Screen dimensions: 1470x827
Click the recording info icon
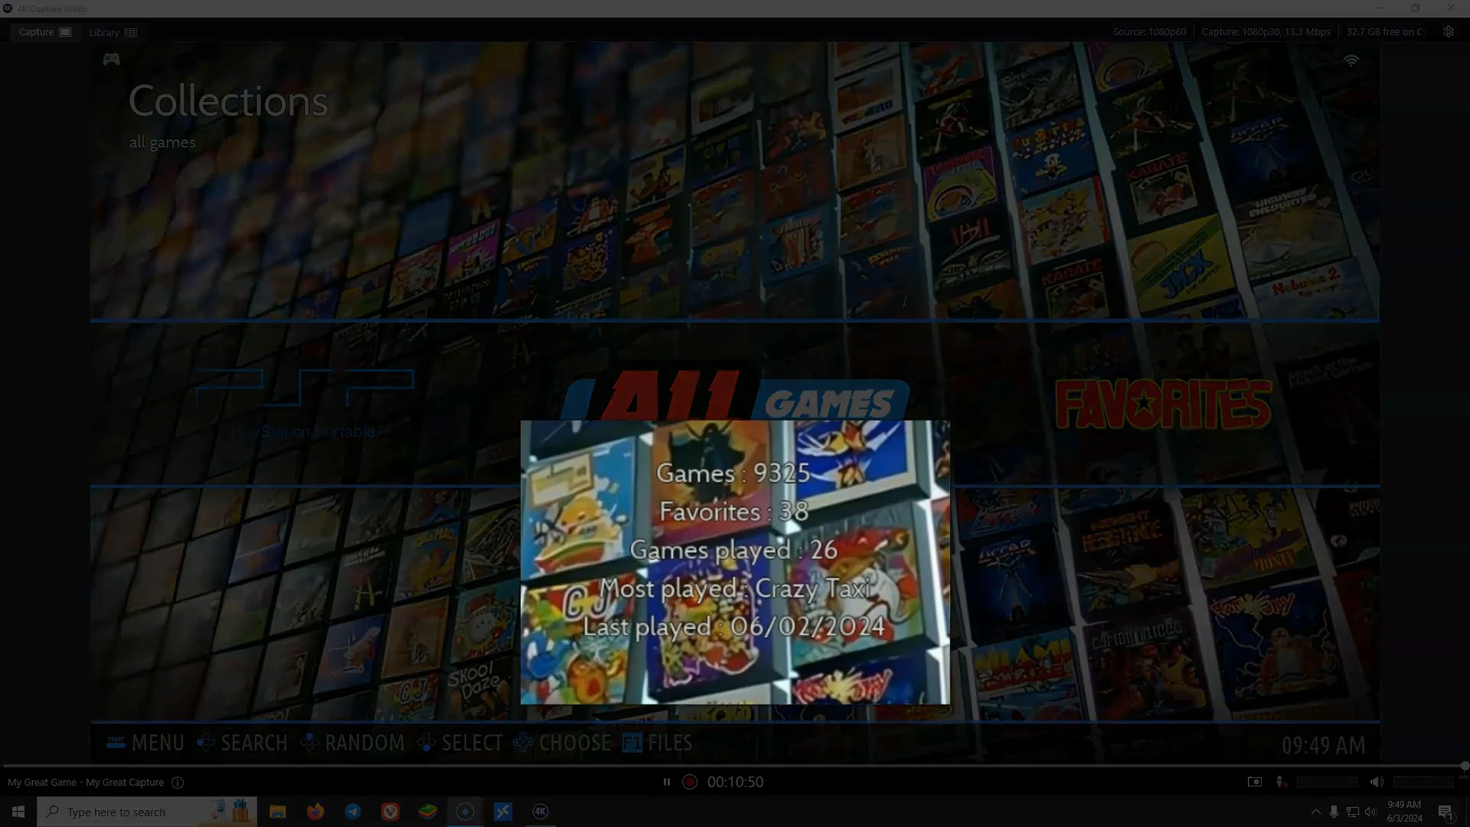[x=178, y=783]
